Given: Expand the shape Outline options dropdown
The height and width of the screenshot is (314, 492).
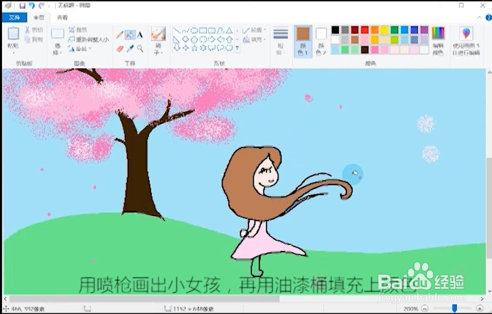Looking at the screenshot, I should [264, 29].
